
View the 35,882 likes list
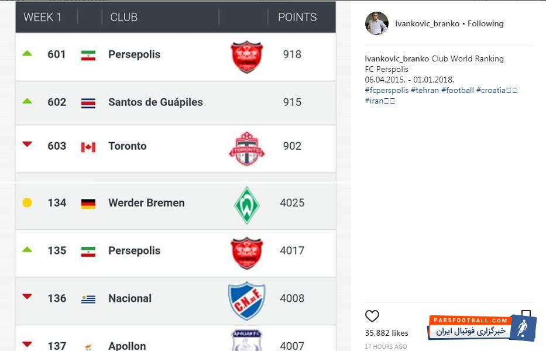[x=387, y=333]
